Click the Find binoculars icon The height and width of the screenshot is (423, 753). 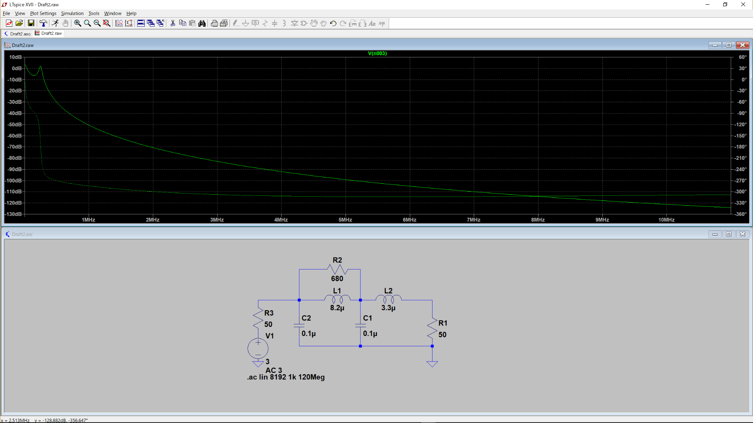point(202,23)
